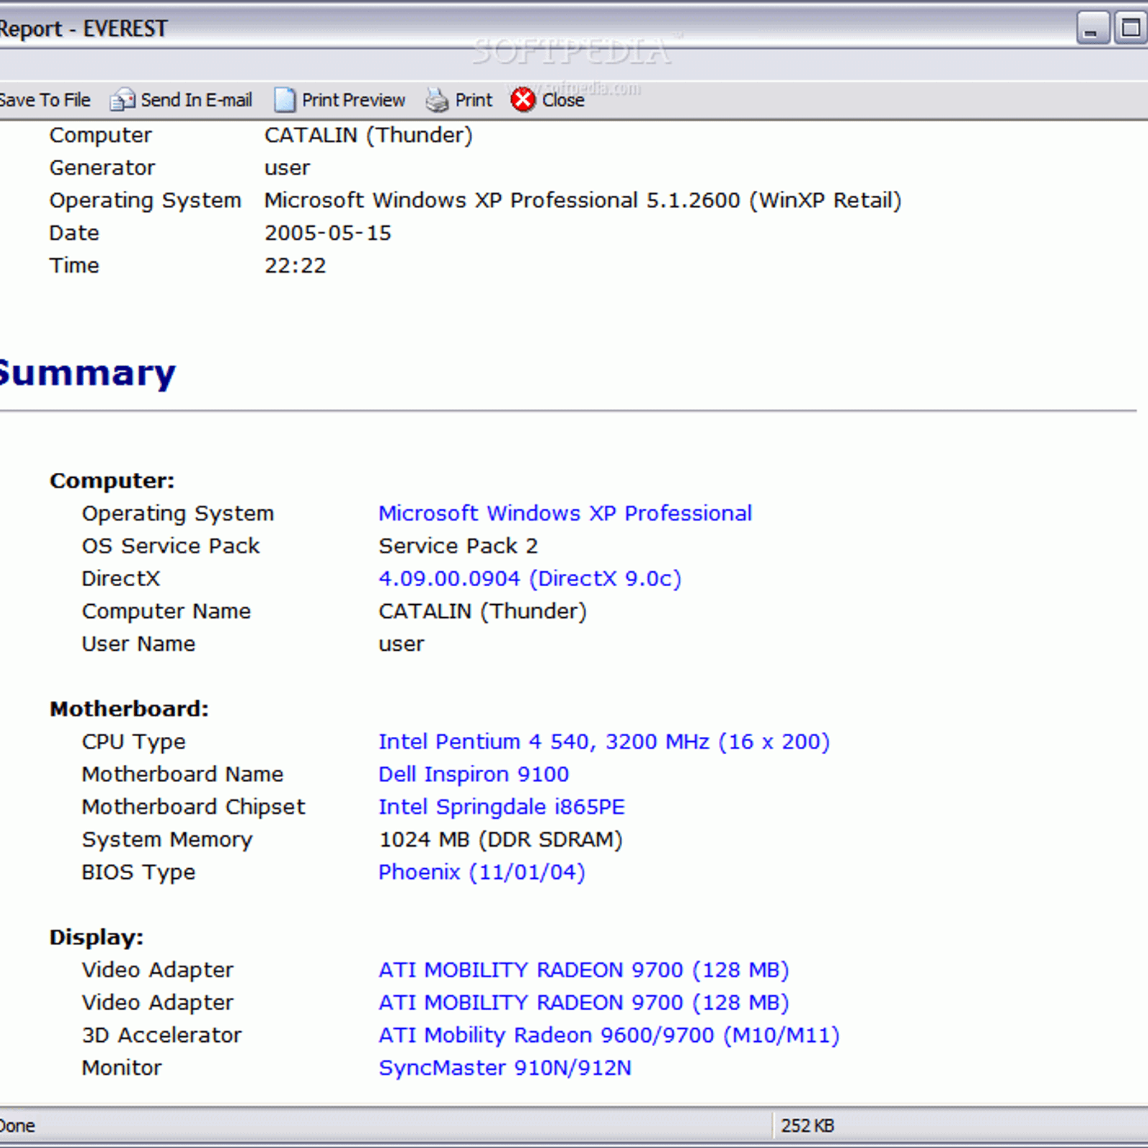The width and height of the screenshot is (1148, 1148).
Task: Click the Motherboard: section heading
Action: pyautogui.click(x=129, y=709)
